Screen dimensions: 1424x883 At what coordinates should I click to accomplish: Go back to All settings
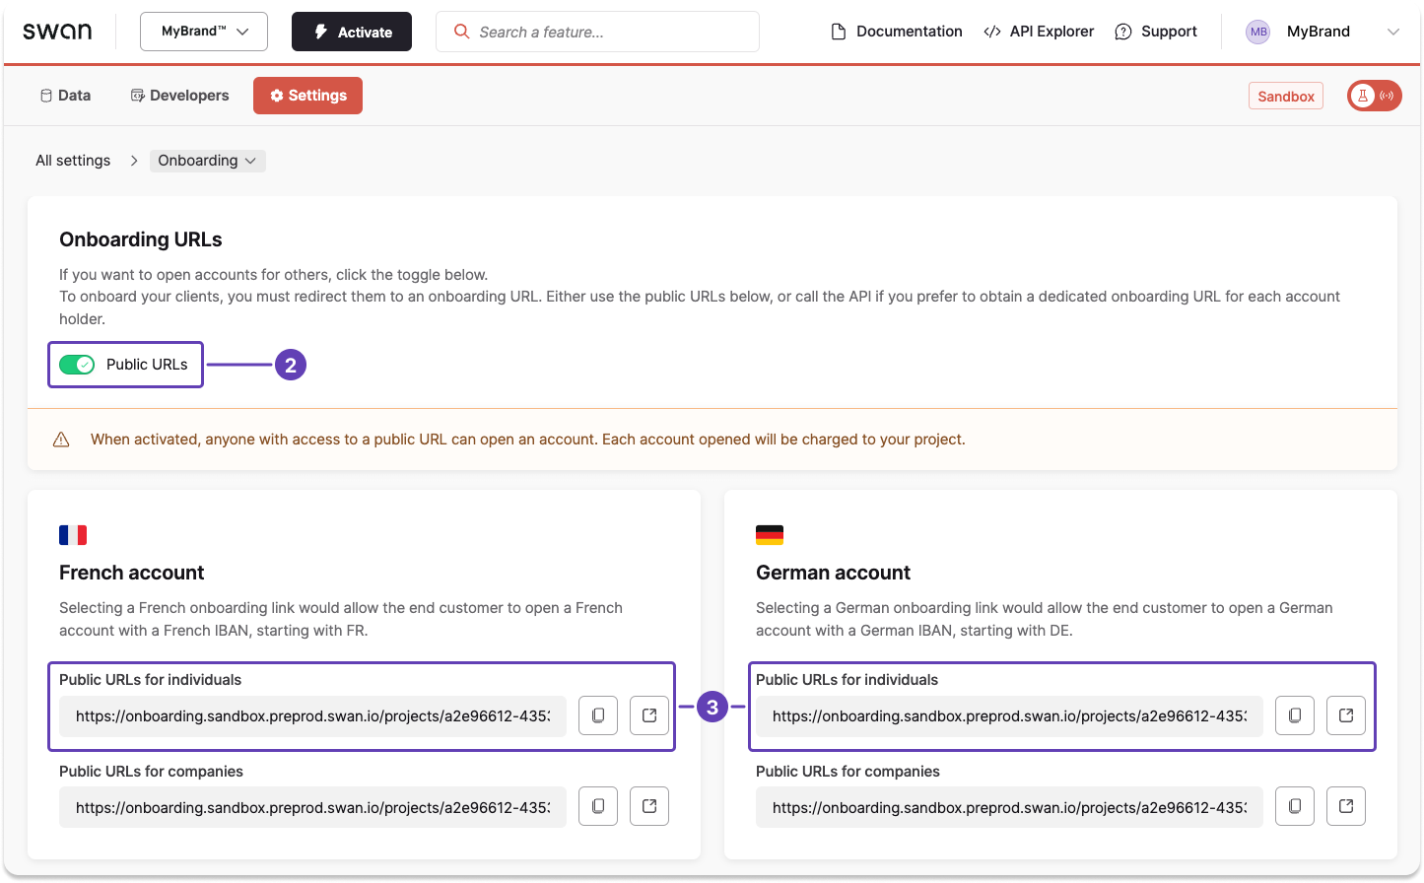point(72,160)
